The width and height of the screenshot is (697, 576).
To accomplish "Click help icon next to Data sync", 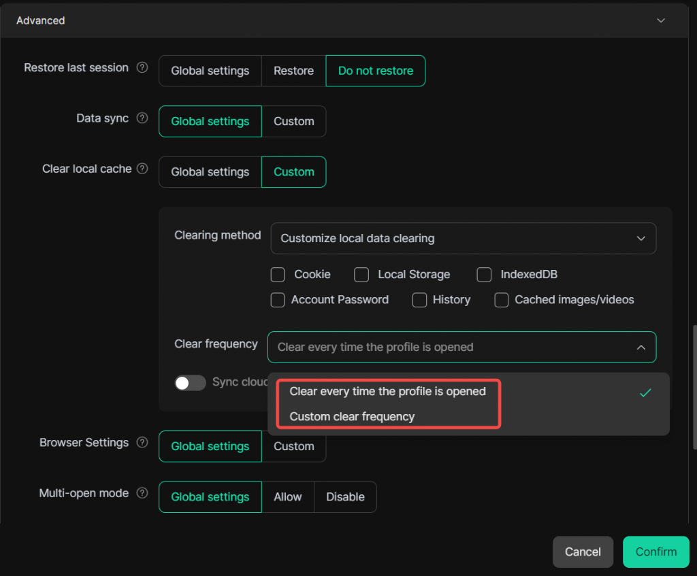I will 142,118.
